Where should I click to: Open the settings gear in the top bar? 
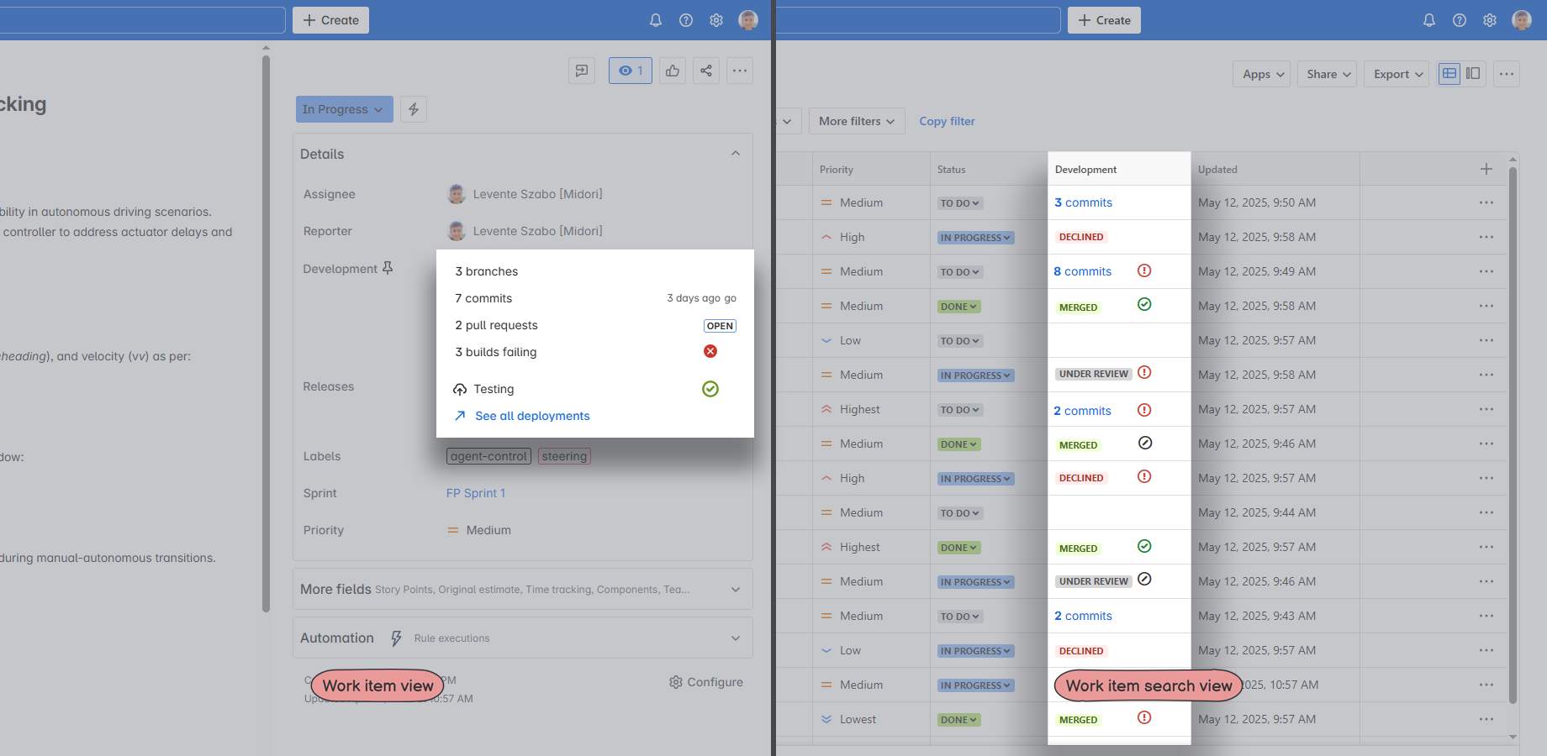(716, 20)
